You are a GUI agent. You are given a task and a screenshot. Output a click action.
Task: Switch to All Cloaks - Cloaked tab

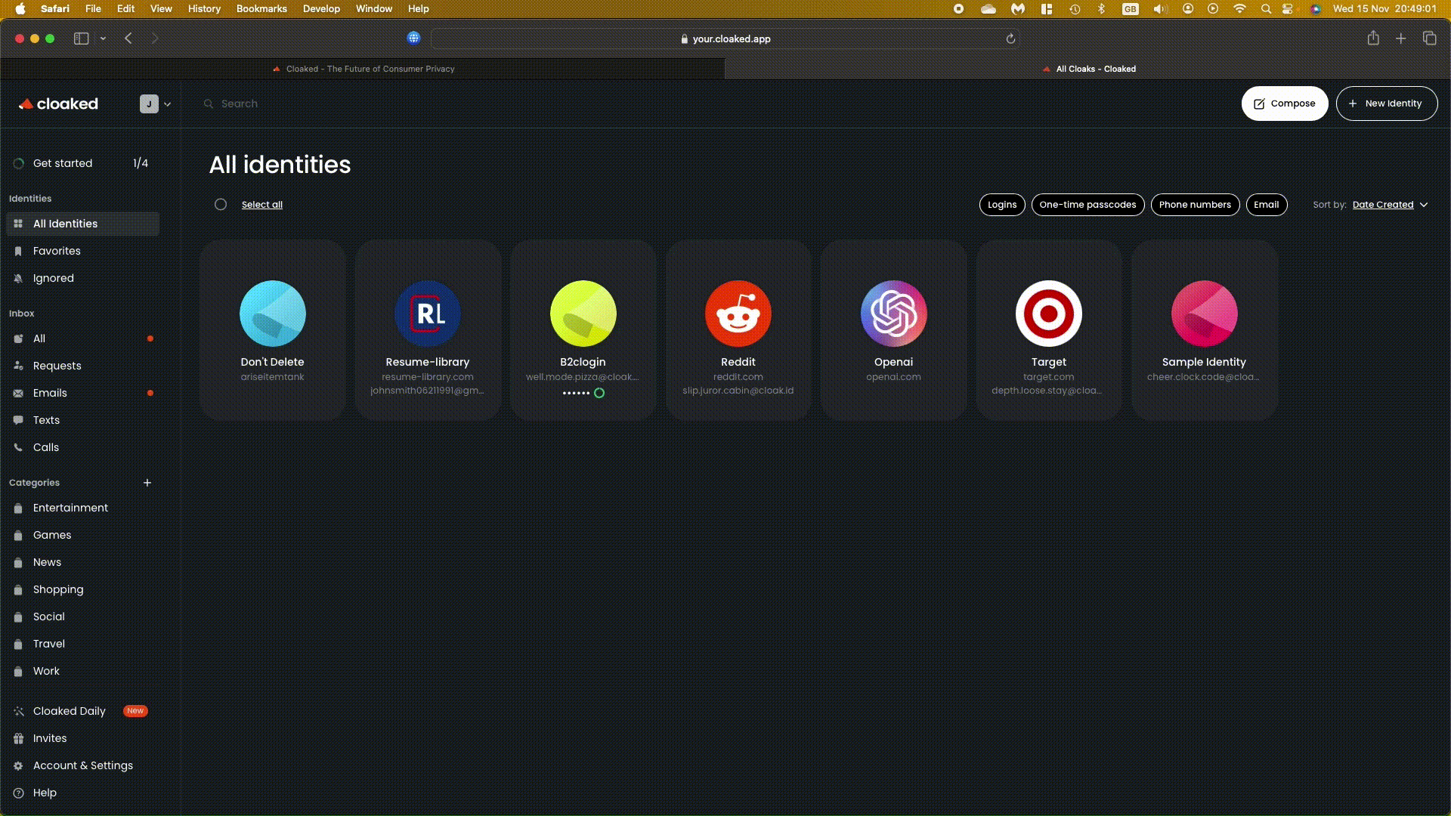click(x=1087, y=69)
